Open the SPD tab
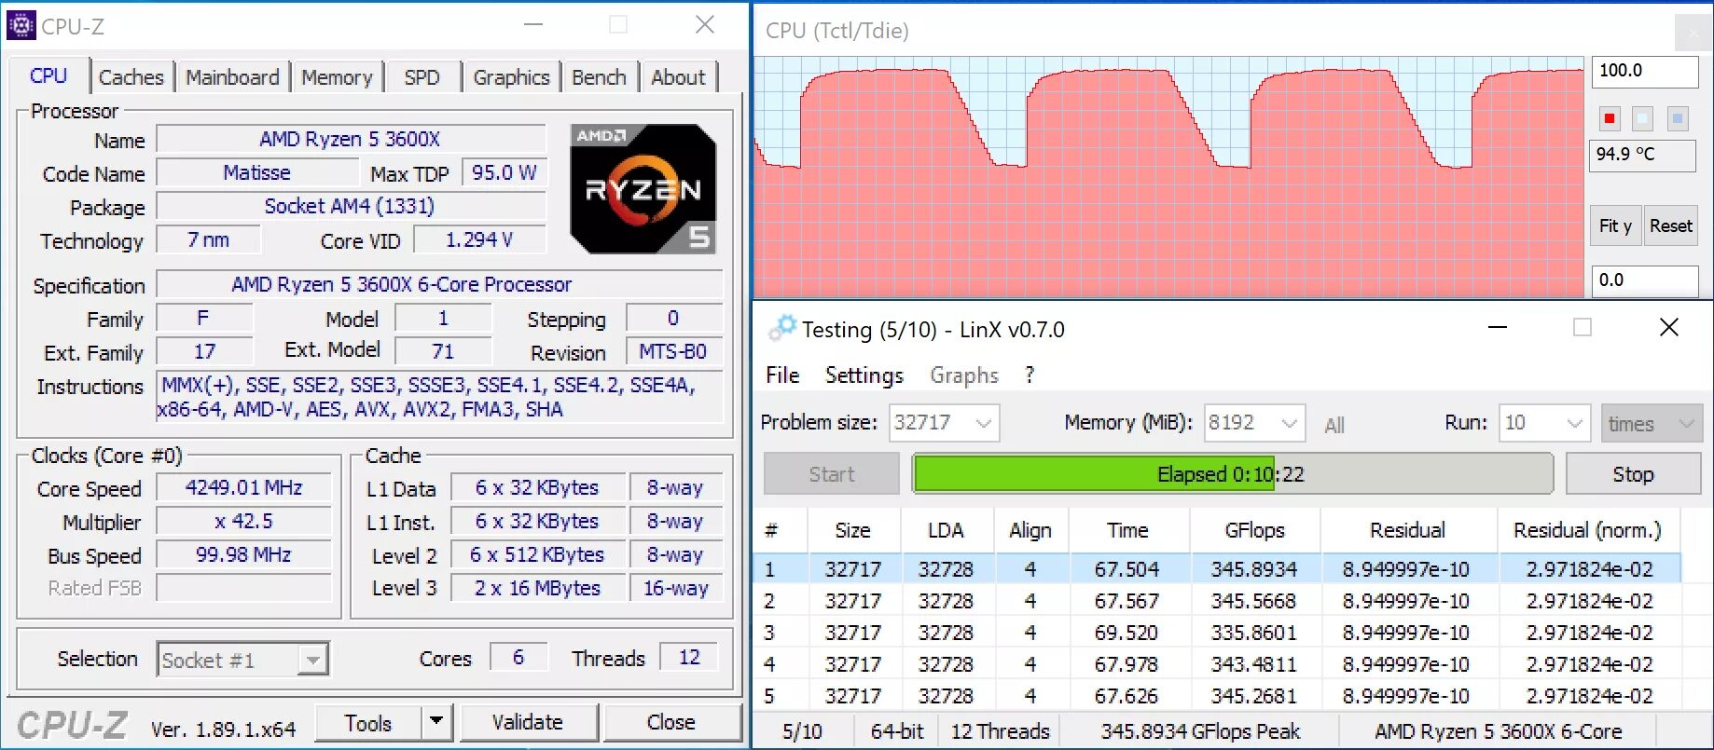The height and width of the screenshot is (750, 1714). coord(422,77)
